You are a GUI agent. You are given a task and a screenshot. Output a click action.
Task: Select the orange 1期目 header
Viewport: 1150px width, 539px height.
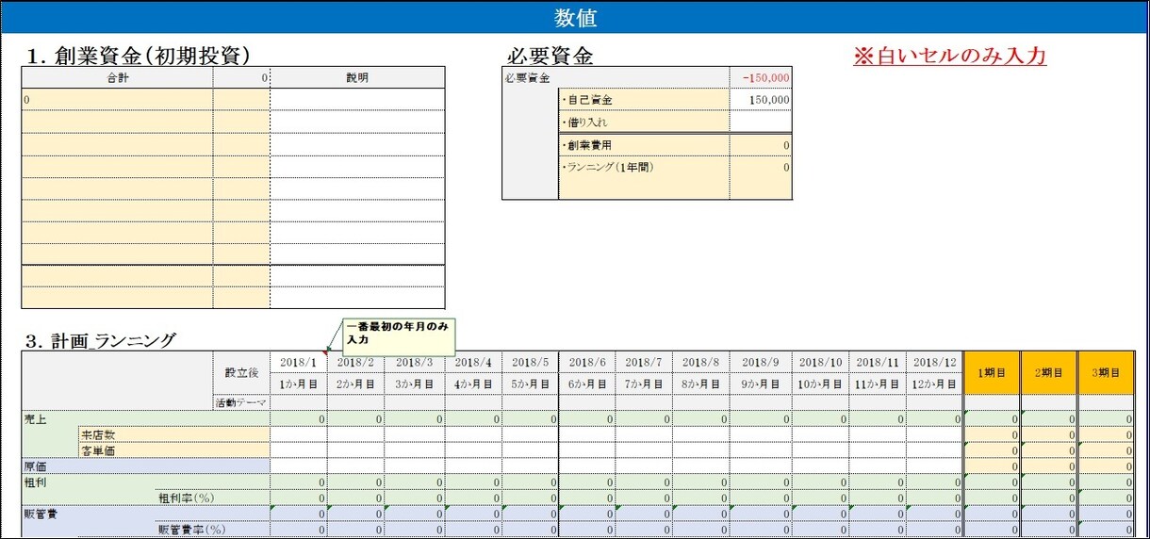tap(992, 373)
